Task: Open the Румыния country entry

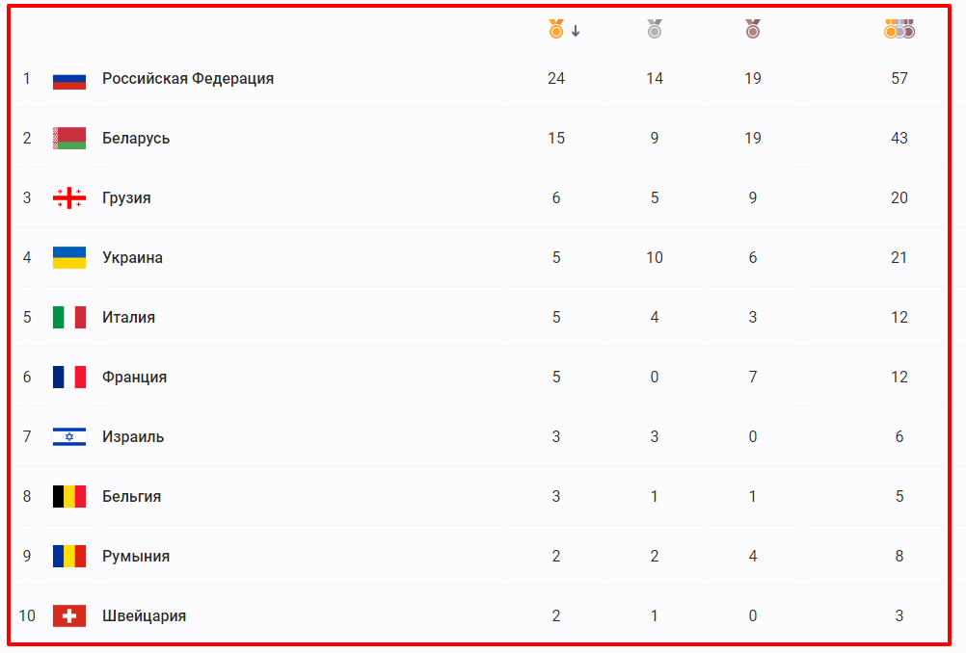Action: (136, 557)
